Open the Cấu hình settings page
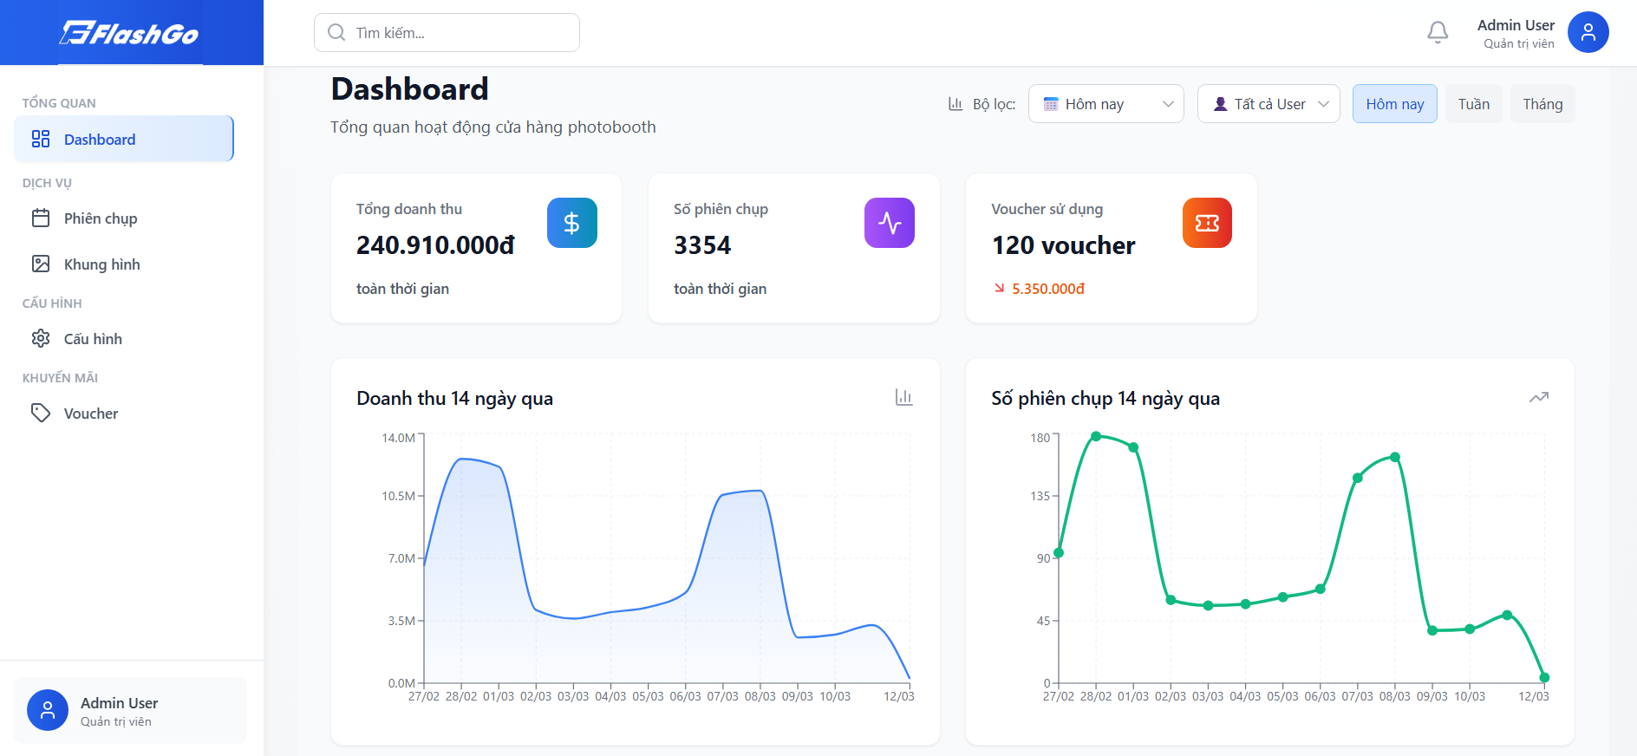This screenshot has height=756, width=1637. 93,339
